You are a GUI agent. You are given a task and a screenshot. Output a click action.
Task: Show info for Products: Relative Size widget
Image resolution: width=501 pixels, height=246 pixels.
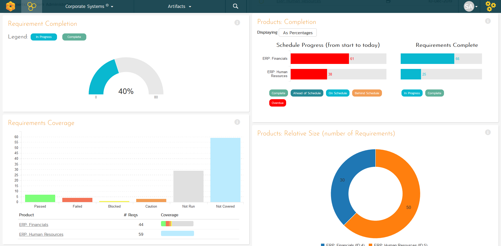[x=488, y=132]
